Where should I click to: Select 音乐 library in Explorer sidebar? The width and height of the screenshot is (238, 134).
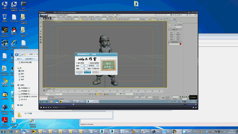(21, 79)
